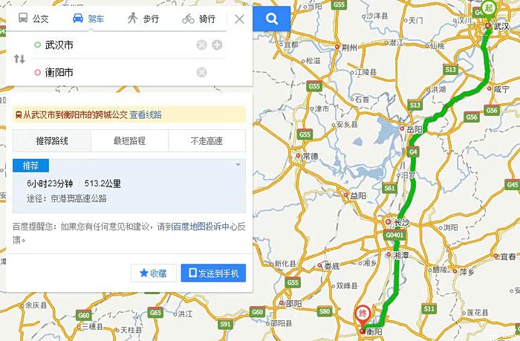Clear the 武汉市 origin field

point(201,45)
